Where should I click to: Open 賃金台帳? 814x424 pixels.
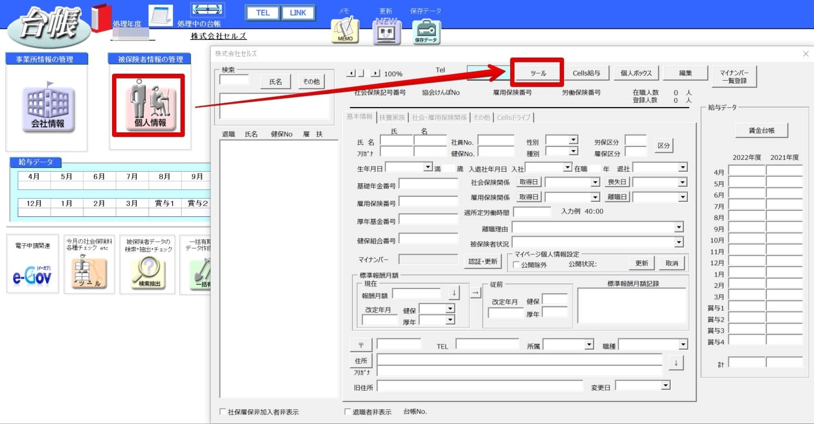pyautogui.click(x=761, y=130)
